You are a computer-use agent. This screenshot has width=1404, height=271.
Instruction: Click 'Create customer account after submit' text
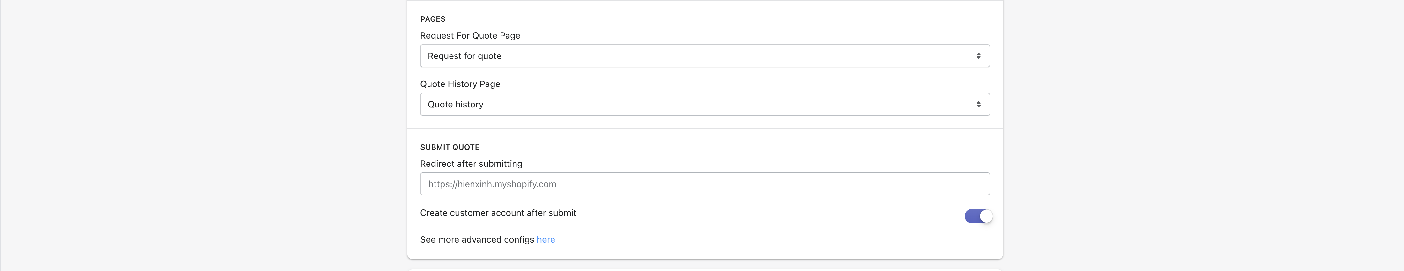pos(498,213)
